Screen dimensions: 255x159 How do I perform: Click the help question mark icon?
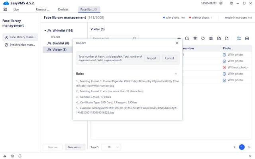point(231,3)
